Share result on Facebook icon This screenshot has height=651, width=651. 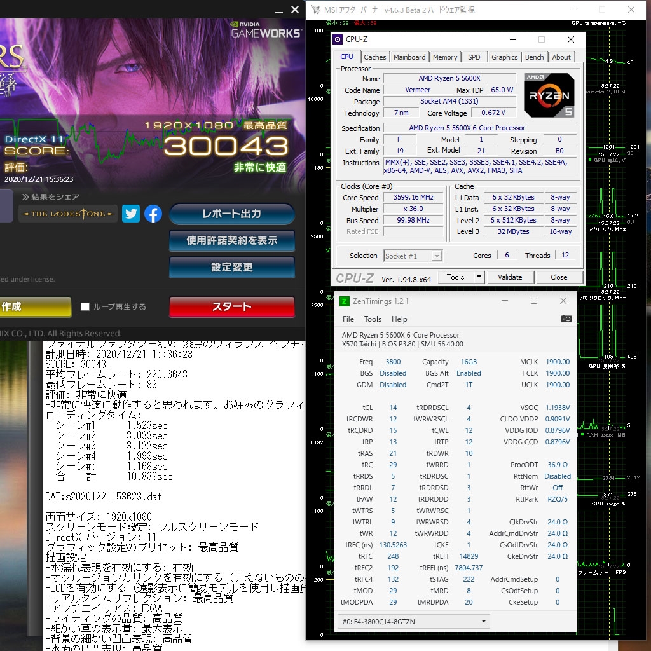click(153, 214)
